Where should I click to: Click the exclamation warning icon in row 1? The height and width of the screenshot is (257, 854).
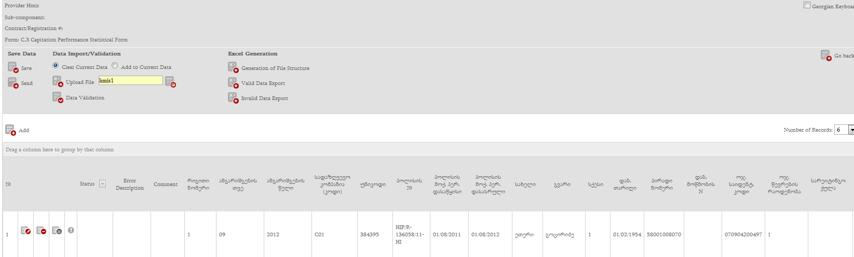pyautogui.click(x=71, y=230)
